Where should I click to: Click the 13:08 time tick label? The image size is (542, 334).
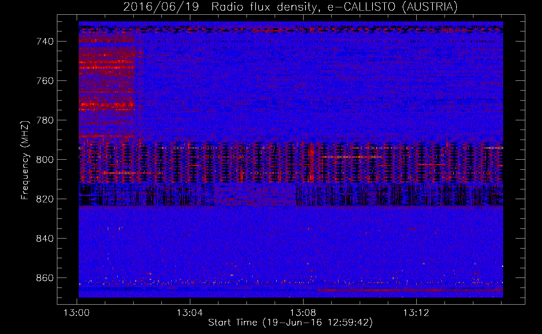pyautogui.click(x=303, y=313)
